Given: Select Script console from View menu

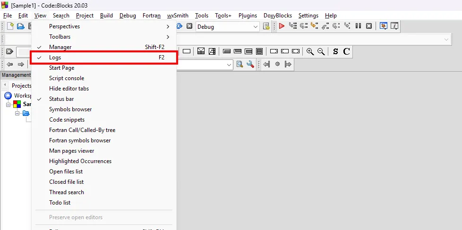Looking at the screenshot, I should click(x=67, y=78).
